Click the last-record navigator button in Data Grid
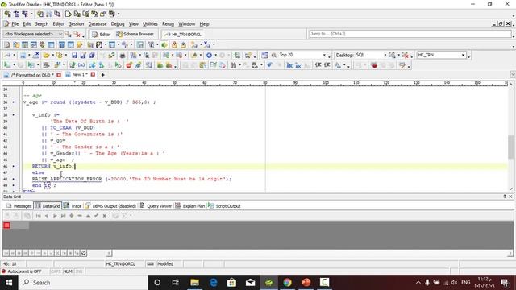The image size is (516, 290). (x=63, y=216)
